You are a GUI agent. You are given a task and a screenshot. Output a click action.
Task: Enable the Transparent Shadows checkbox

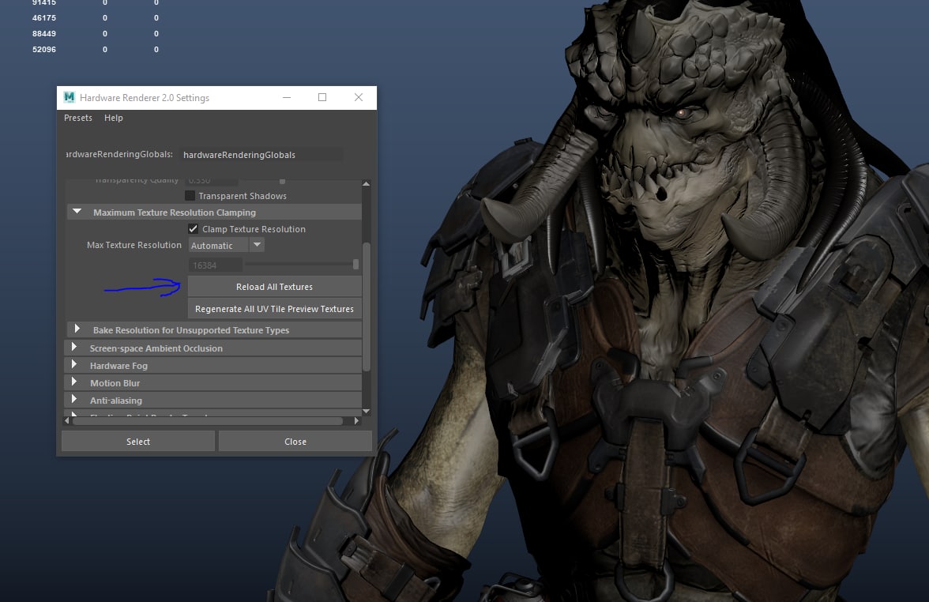(x=190, y=196)
